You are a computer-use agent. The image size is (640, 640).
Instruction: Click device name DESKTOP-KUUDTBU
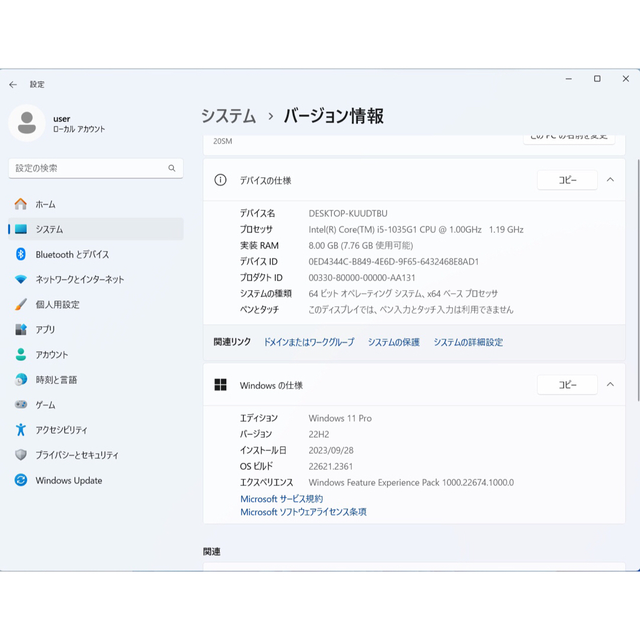(348, 213)
